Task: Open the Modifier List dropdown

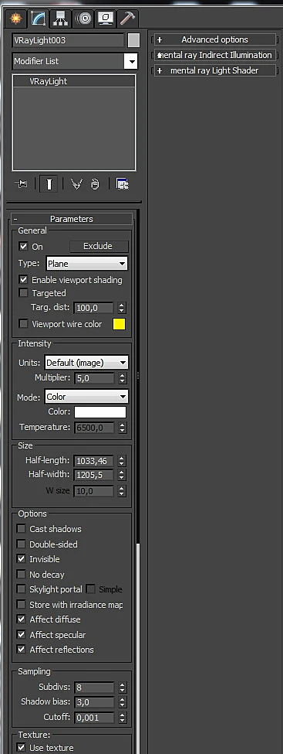Action: [x=75, y=61]
